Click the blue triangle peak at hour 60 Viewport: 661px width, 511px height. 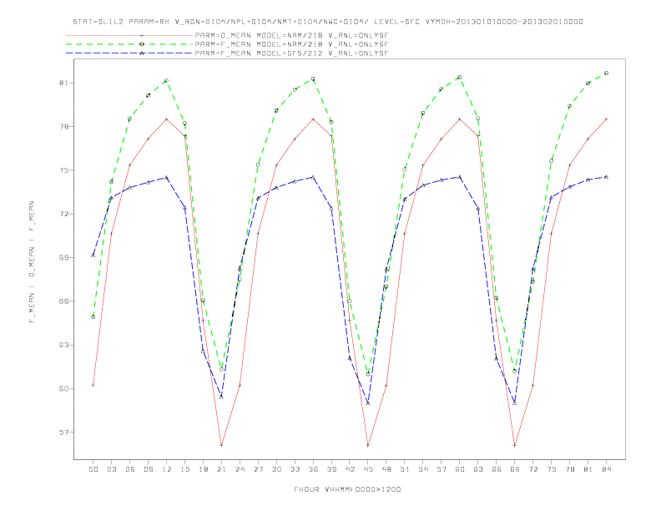(460, 177)
